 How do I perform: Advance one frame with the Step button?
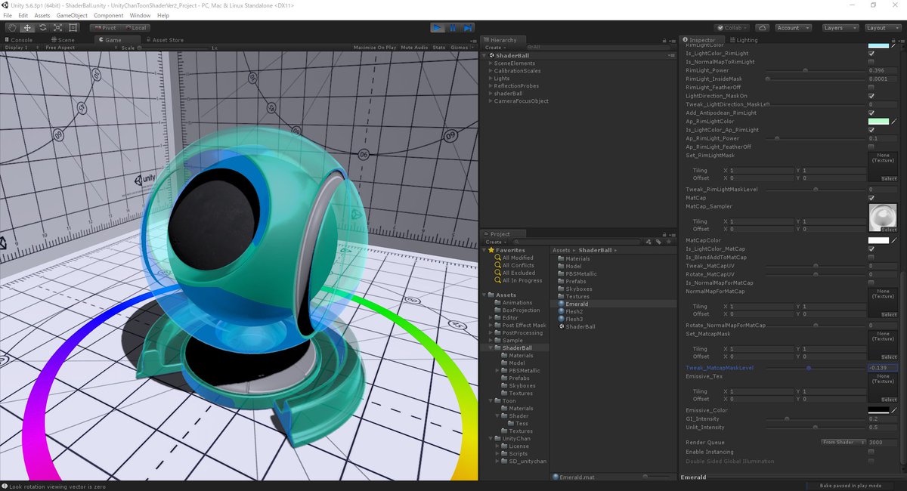tap(469, 28)
